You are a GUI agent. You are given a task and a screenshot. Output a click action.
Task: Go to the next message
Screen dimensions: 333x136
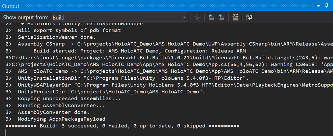(222, 17)
